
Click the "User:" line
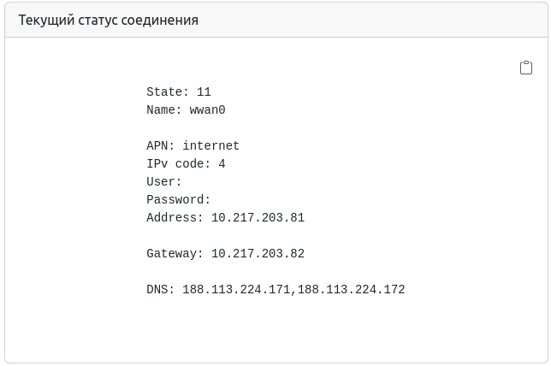pos(164,182)
